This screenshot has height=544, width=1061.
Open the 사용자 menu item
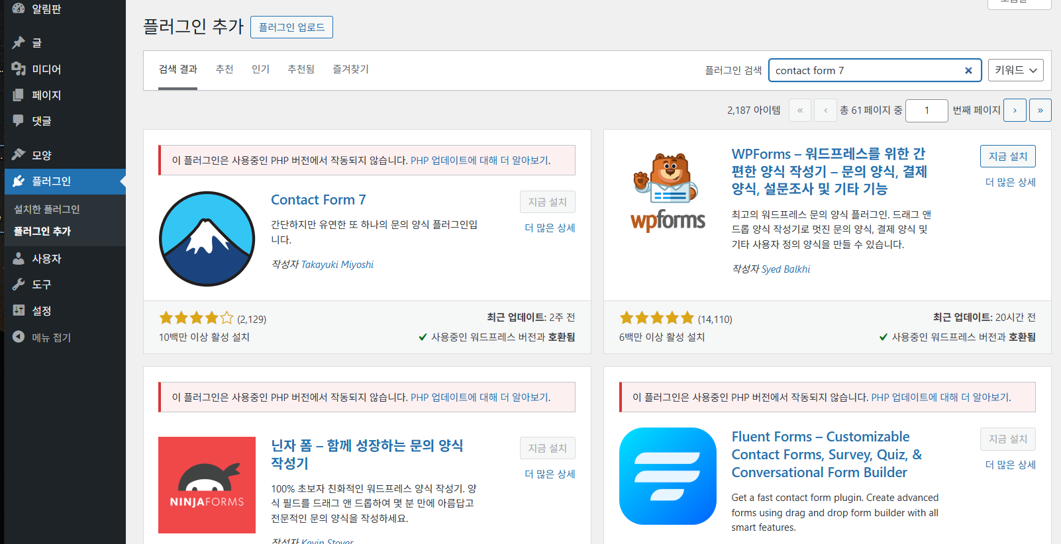(65, 258)
